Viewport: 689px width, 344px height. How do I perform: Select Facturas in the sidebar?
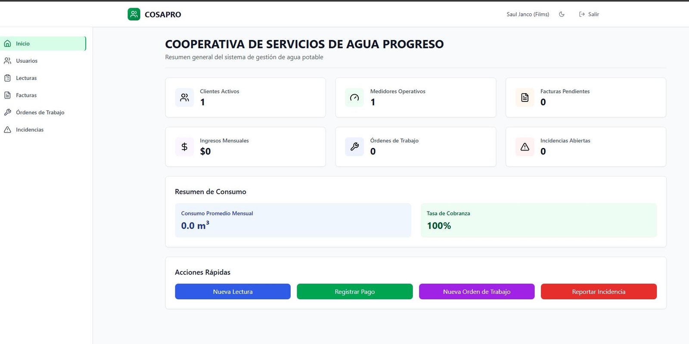[x=26, y=95]
